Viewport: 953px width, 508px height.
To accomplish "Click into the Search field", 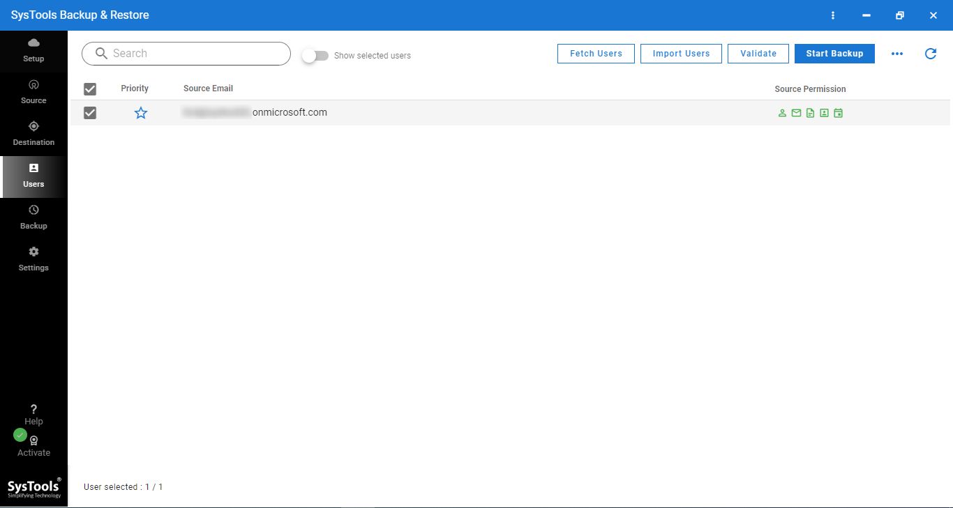I will [x=186, y=54].
